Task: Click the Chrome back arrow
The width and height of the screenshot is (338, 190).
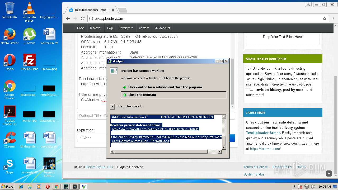Action: 68,18
